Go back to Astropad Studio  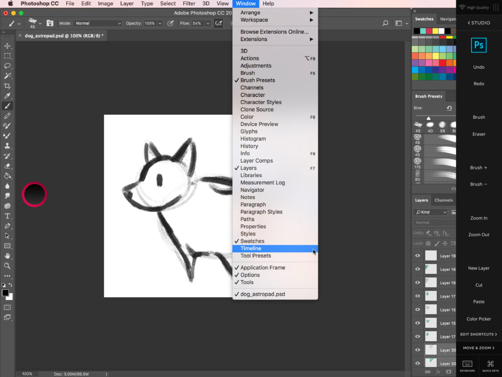pyautogui.click(x=478, y=23)
